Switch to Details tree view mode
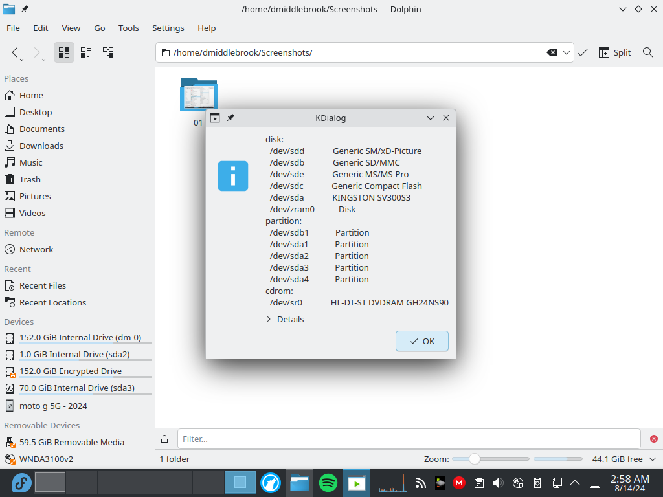This screenshot has height=497, width=663. (x=108, y=52)
